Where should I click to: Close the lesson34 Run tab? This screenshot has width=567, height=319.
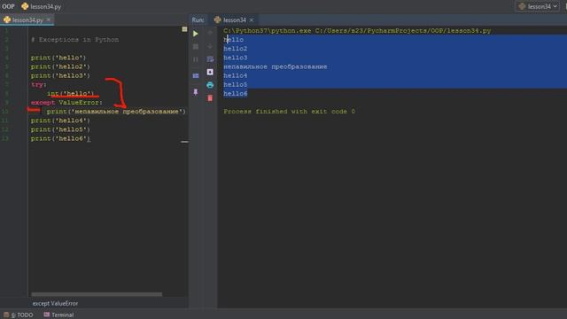(252, 19)
